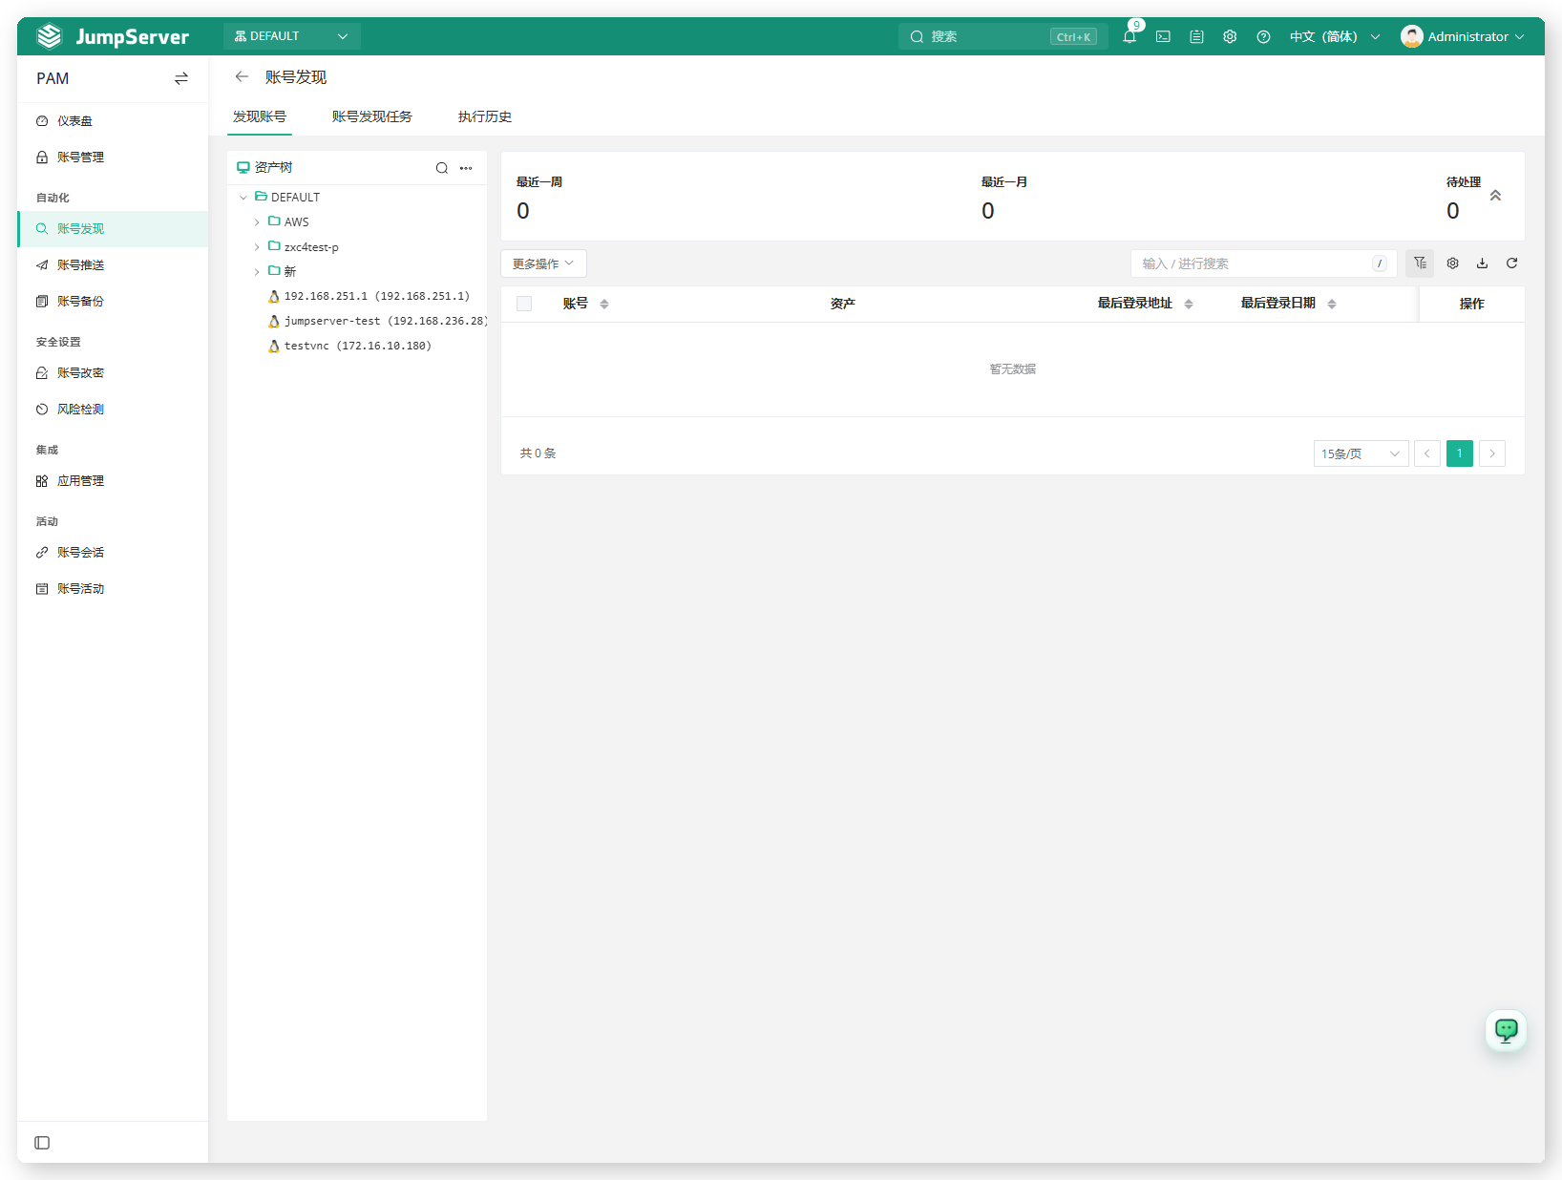Select asset testvnc in tree

[x=349, y=347]
